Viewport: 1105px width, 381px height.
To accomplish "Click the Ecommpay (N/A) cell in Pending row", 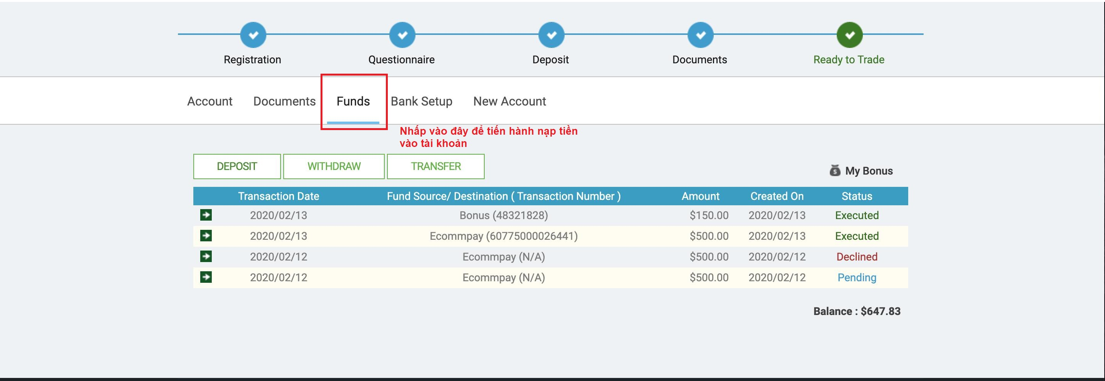I will 503,277.
